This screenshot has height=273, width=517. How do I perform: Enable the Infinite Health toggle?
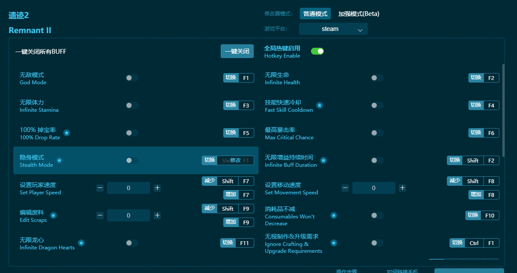tap(377, 78)
